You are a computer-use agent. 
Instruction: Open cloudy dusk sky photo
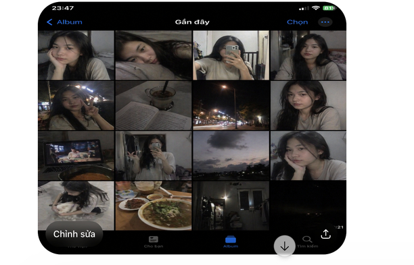coord(231,156)
